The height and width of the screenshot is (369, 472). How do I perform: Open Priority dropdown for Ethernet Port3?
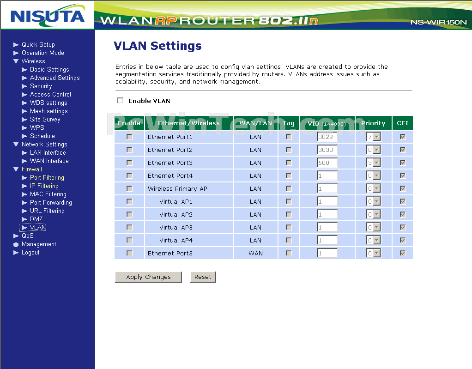coord(373,163)
